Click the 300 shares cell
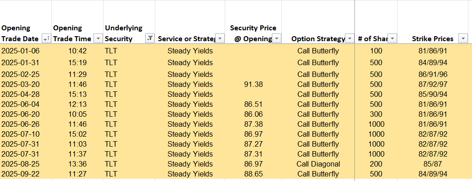This screenshot has height=181, width=472. (x=376, y=114)
